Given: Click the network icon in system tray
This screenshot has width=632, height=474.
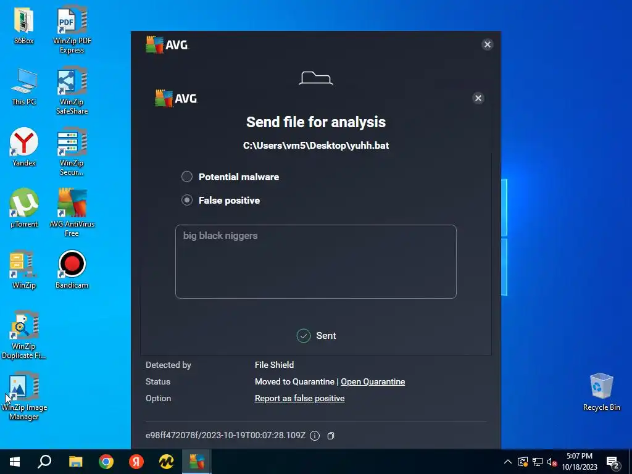Looking at the screenshot, I should 538,462.
